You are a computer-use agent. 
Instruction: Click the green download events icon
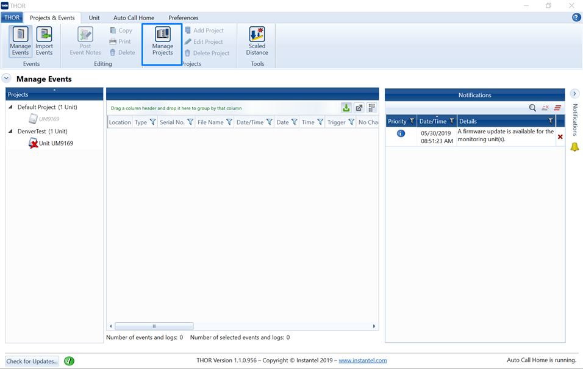346,108
